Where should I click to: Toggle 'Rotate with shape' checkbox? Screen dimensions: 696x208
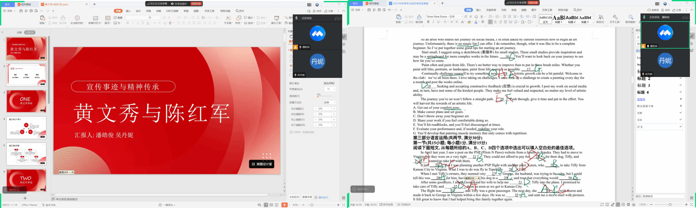click(291, 132)
